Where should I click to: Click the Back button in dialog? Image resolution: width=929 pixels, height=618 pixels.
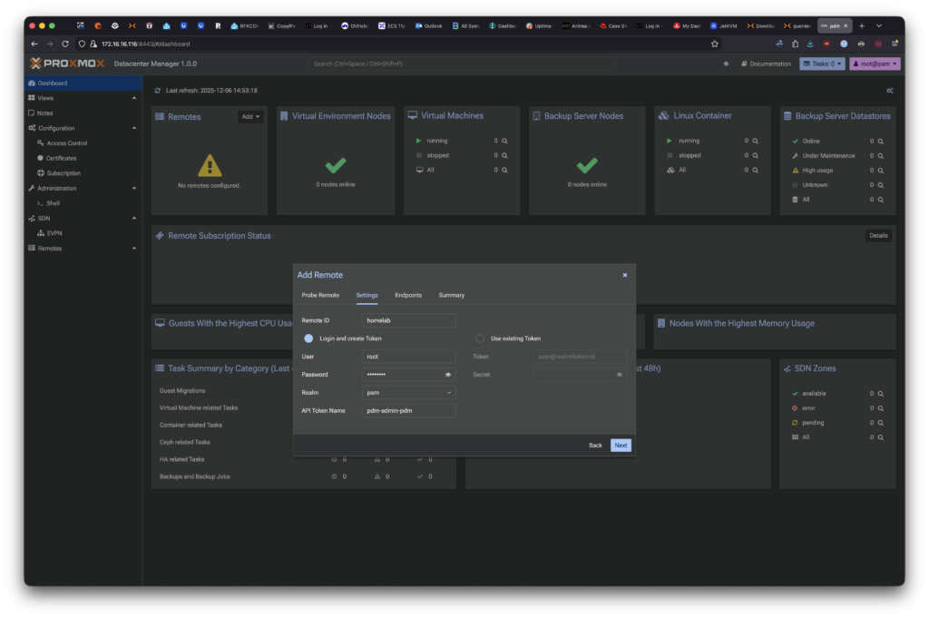click(x=595, y=446)
